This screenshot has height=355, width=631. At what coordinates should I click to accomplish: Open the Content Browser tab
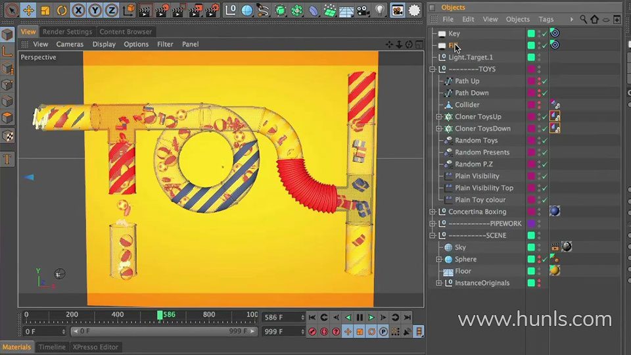click(x=126, y=32)
